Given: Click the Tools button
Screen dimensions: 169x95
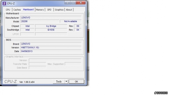Looking at the screenshot, I should pyautogui.click(x=59, y=82).
